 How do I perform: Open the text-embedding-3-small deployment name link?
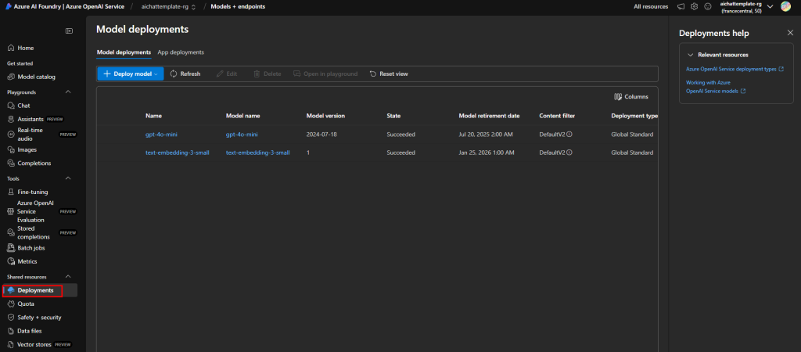178,153
